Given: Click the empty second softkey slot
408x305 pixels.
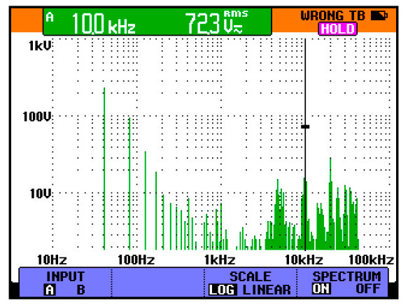Looking at the screenshot, I should pos(158,283).
